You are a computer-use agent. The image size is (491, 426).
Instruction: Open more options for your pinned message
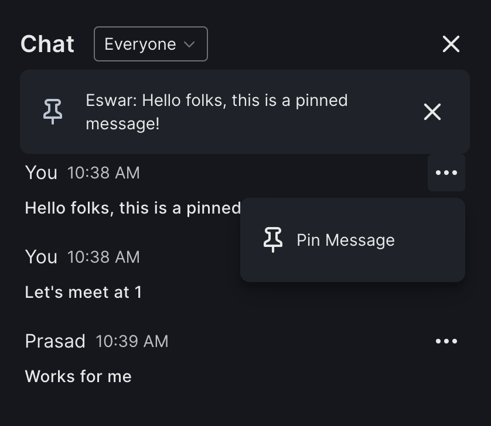pos(446,173)
